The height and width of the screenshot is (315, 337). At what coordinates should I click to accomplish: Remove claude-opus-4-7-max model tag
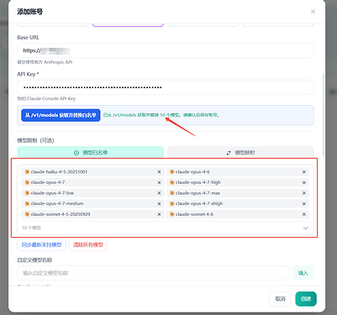[304, 193]
